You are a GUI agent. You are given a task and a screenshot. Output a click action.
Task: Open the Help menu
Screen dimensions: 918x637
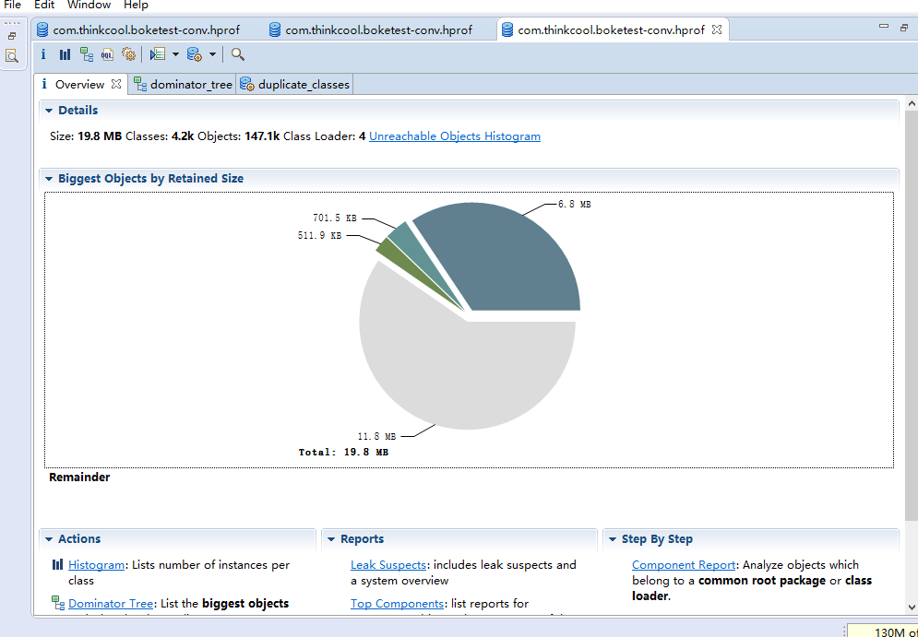[x=136, y=5]
